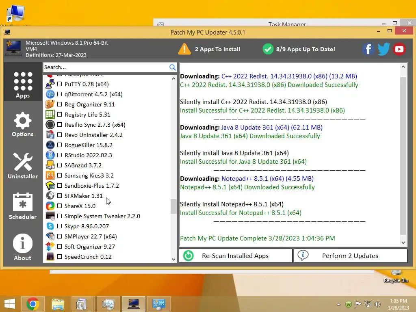Viewport: 416px width, 312px height.
Task: Click Perform 2 Updates button
Action: (x=351, y=256)
